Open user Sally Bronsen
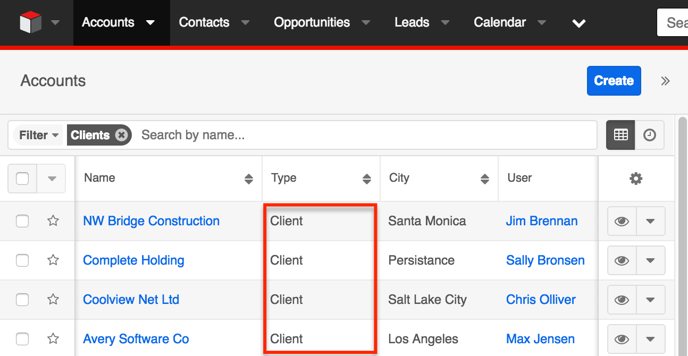This screenshot has height=356, width=688. point(546,260)
